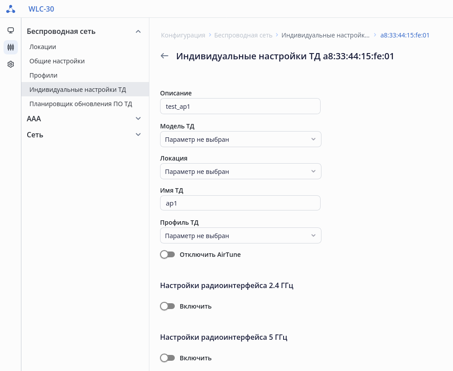Toggle the Отключить AirTune switch
The height and width of the screenshot is (371, 453).
pyautogui.click(x=168, y=255)
